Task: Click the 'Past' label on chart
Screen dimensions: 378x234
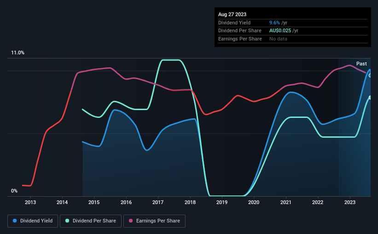Action: click(x=361, y=64)
